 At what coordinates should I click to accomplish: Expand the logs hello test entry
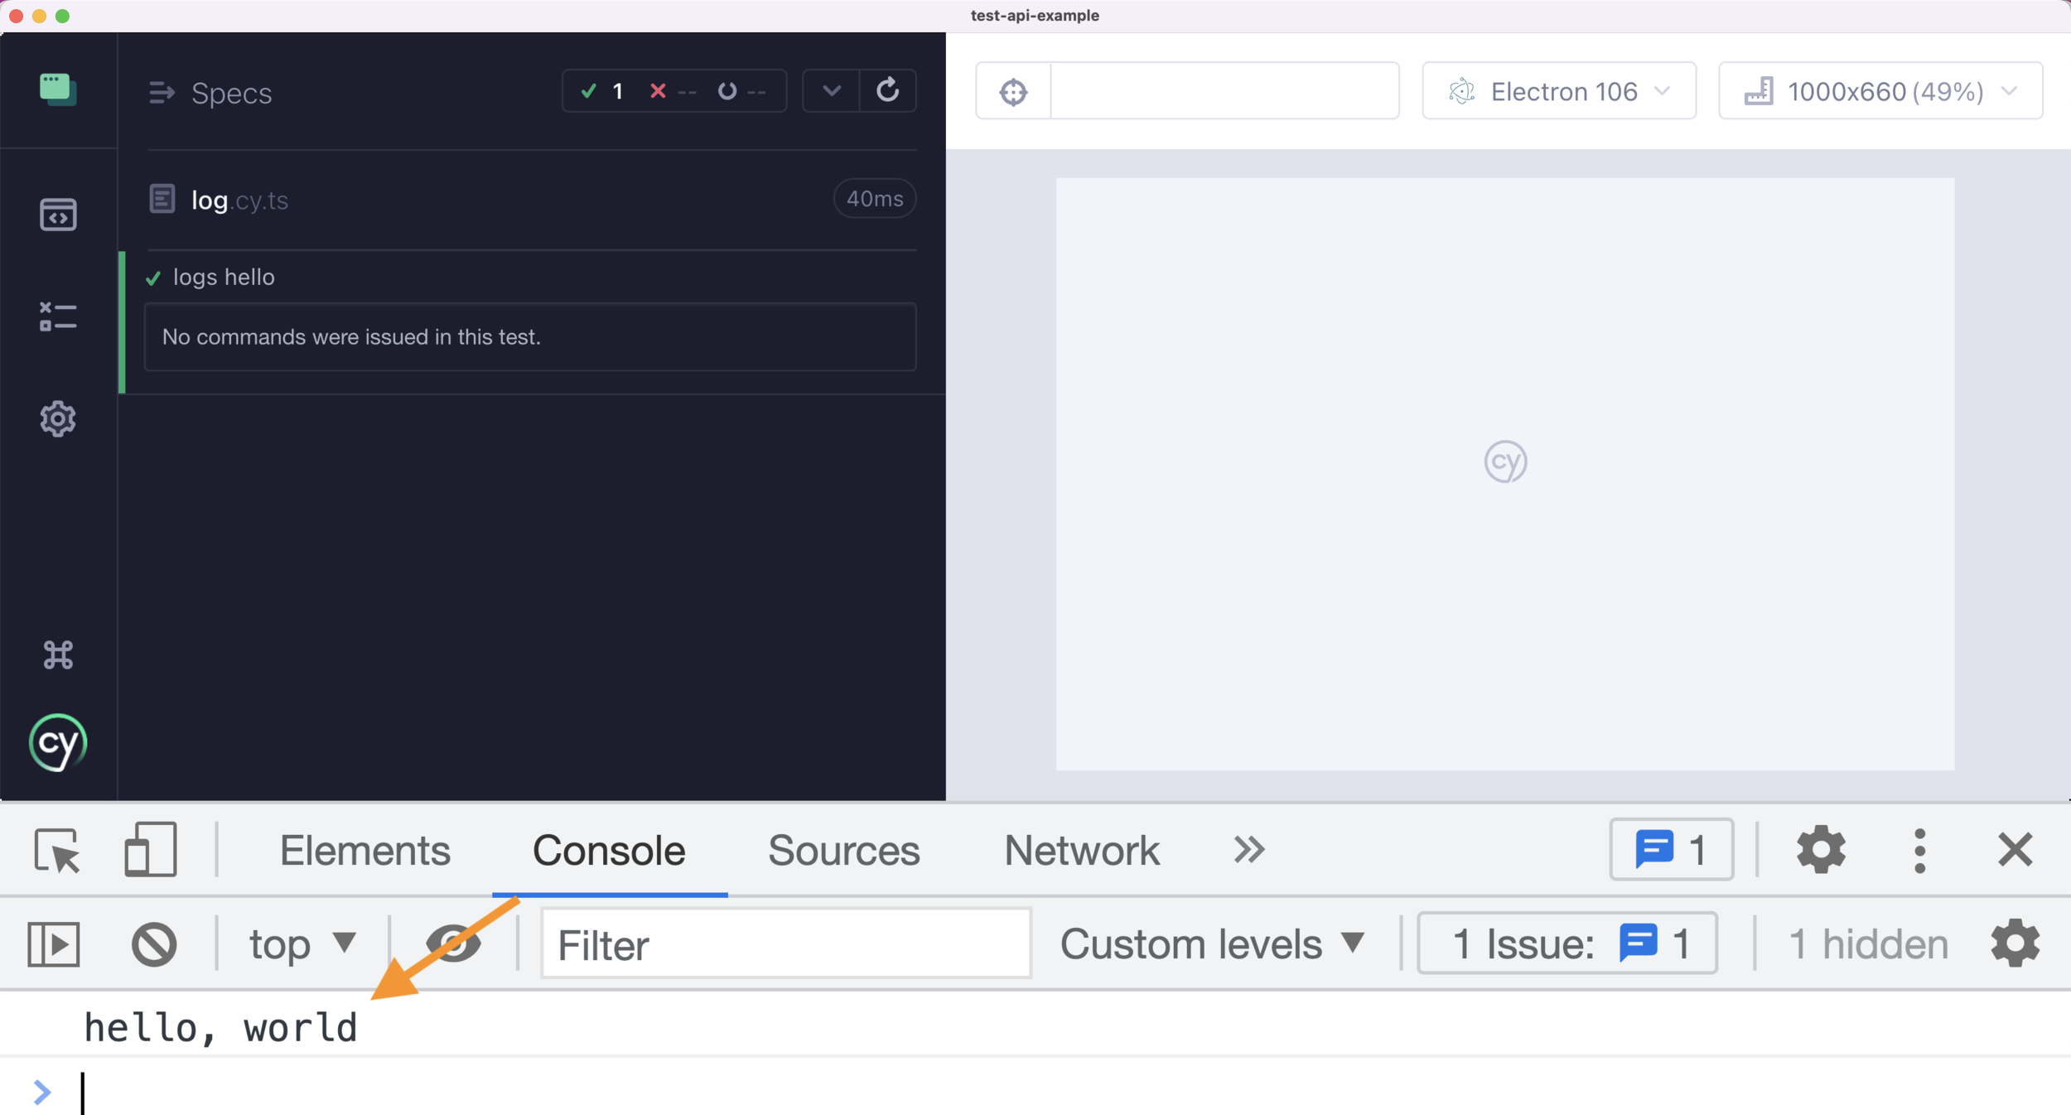point(224,278)
